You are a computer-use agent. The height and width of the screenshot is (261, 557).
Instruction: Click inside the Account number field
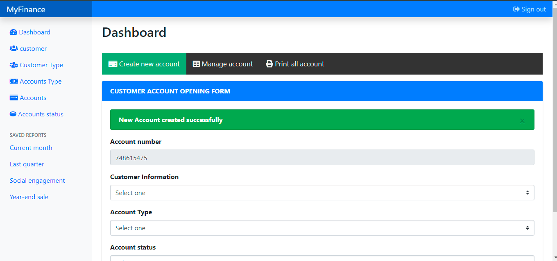point(322,157)
